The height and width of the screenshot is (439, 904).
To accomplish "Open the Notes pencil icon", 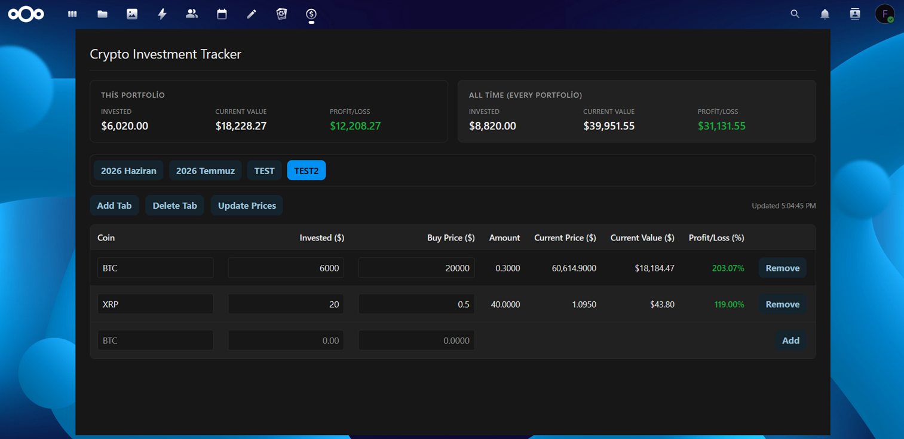I will [x=252, y=14].
